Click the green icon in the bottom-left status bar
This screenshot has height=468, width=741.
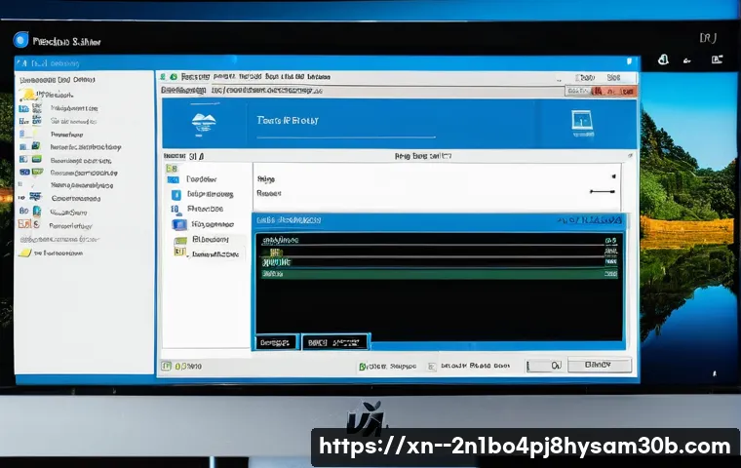(167, 366)
